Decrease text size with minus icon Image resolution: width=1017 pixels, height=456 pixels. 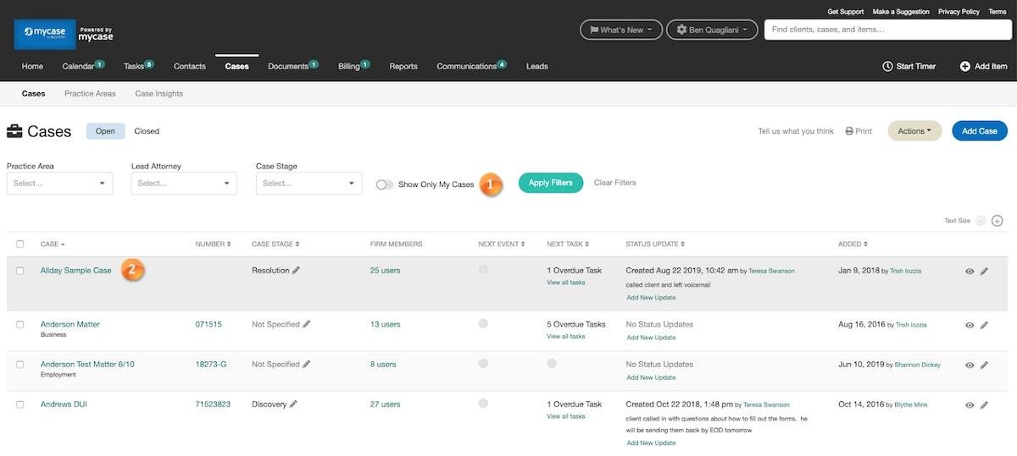coord(981,221)
